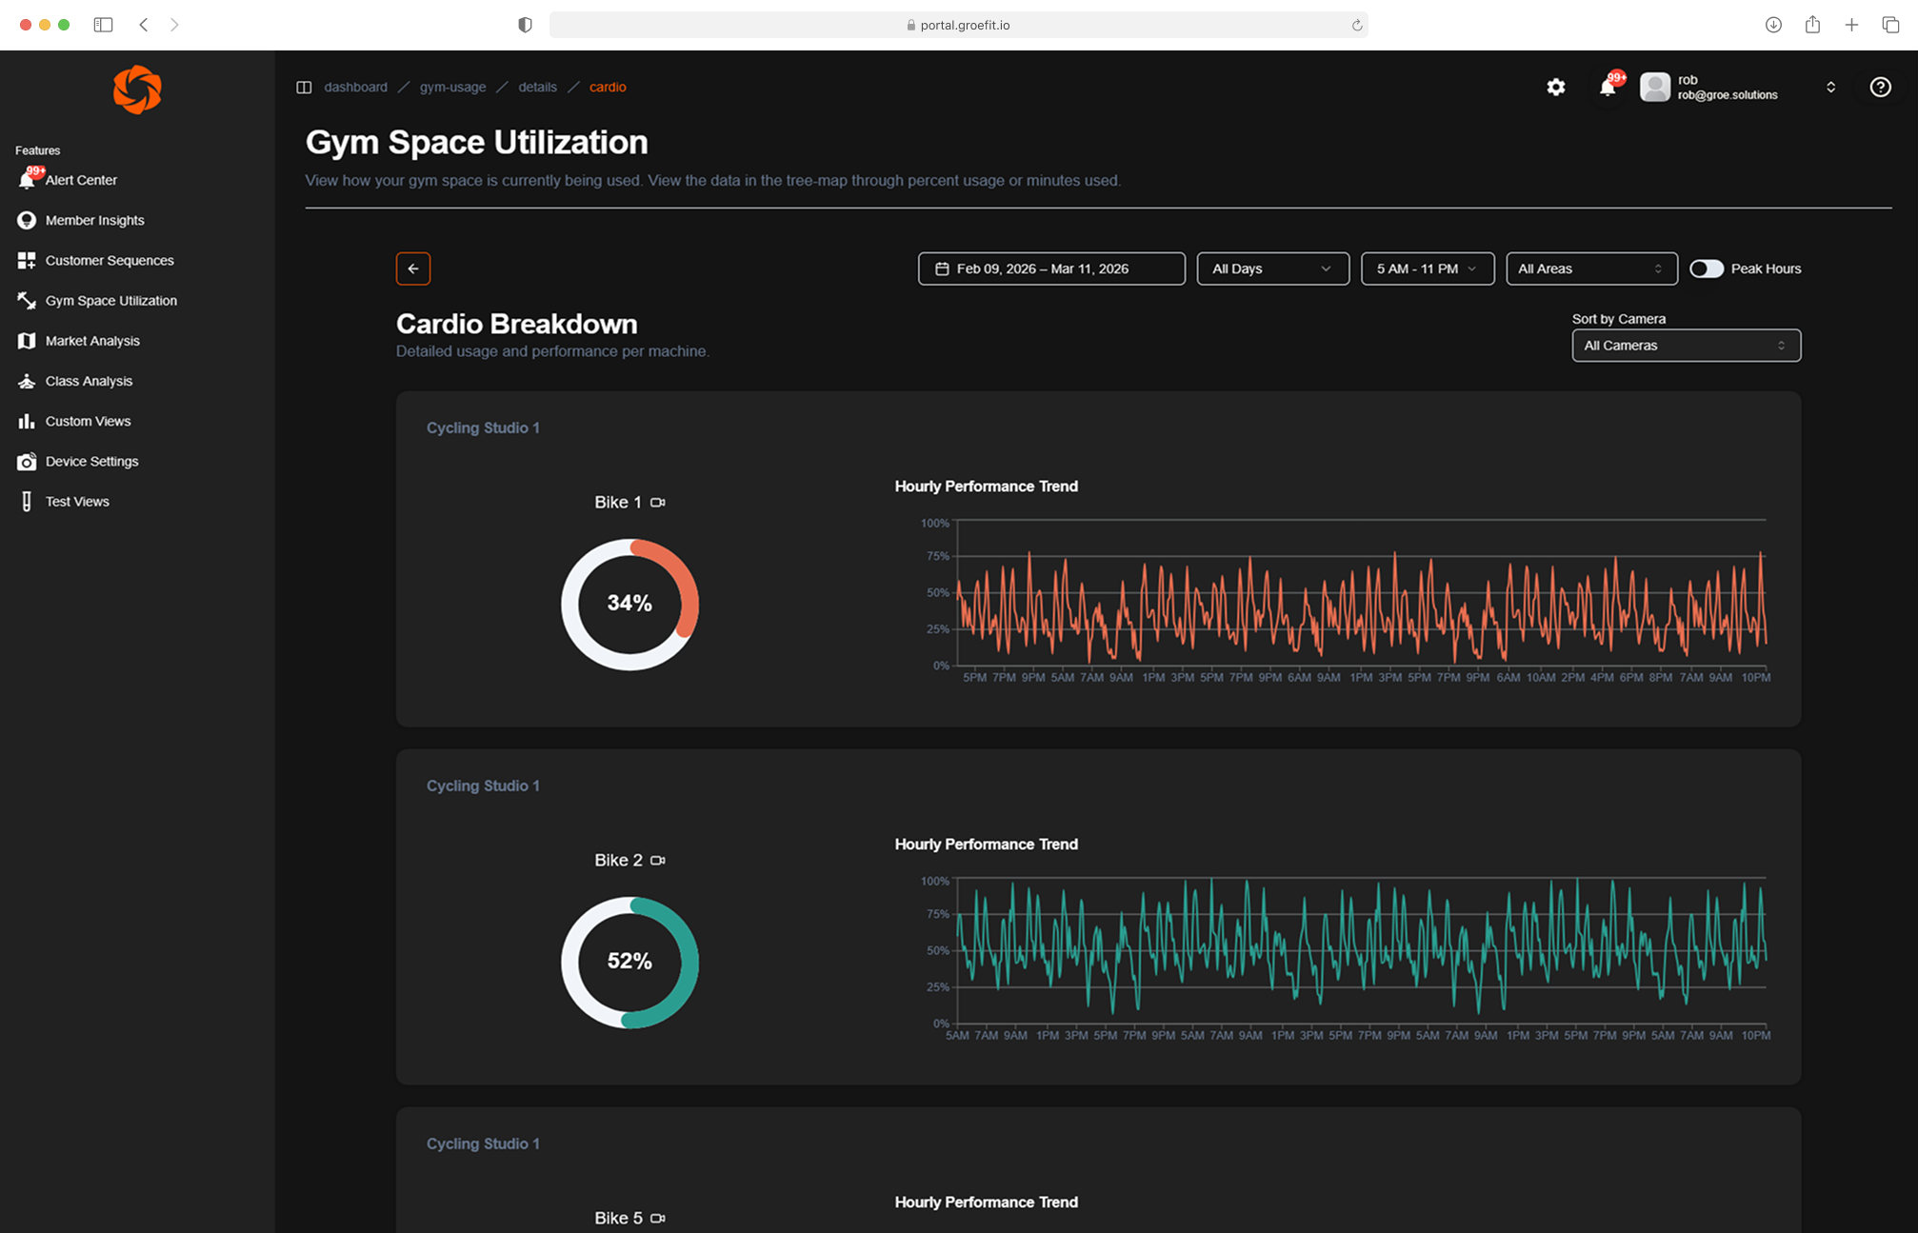The image size is (1918, 1233).
Task: Open Member Insights in sidebar
Action: tap(94, 220)
